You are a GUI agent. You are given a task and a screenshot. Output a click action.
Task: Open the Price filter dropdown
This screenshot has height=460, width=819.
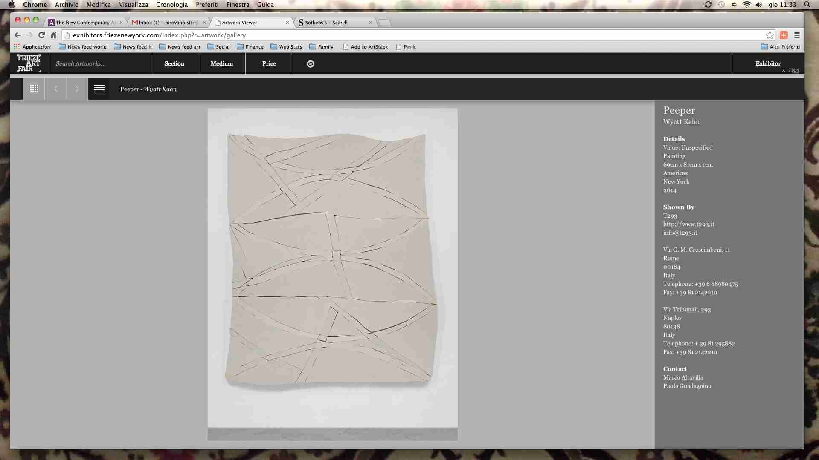pyautogui.click(x=269, y=63)
